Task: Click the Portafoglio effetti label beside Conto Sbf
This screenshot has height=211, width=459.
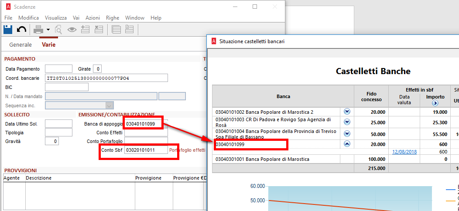Action: pyautogui.click(x=187, y=150)
